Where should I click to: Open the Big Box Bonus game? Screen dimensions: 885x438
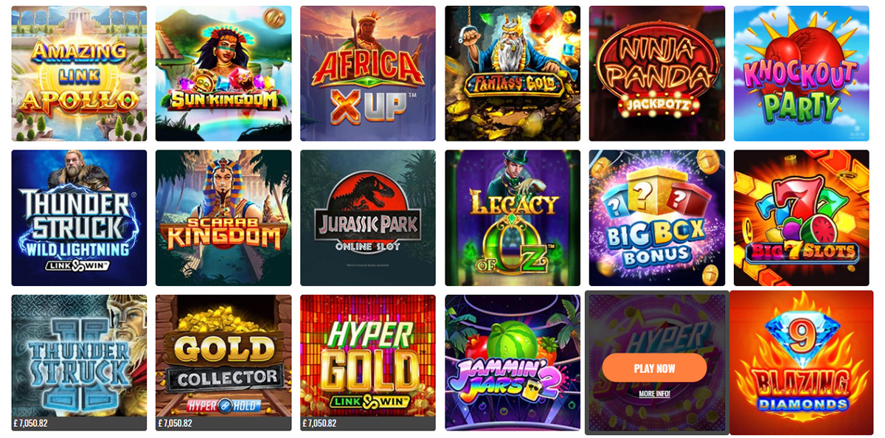click(x=657, y=218)
